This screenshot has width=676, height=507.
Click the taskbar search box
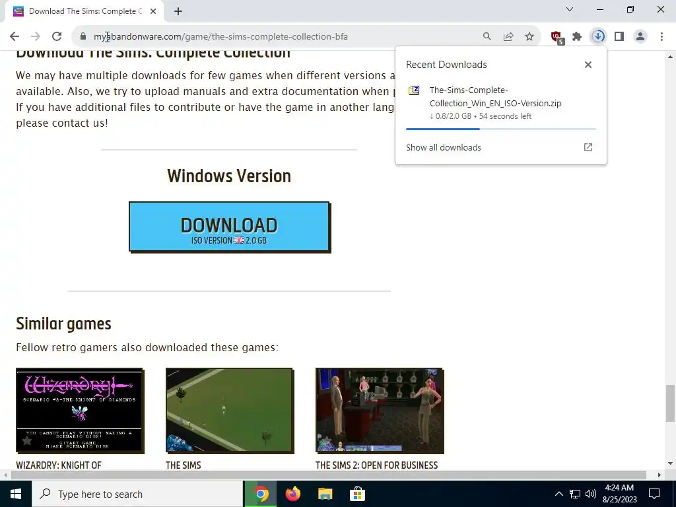click(137, 494)
